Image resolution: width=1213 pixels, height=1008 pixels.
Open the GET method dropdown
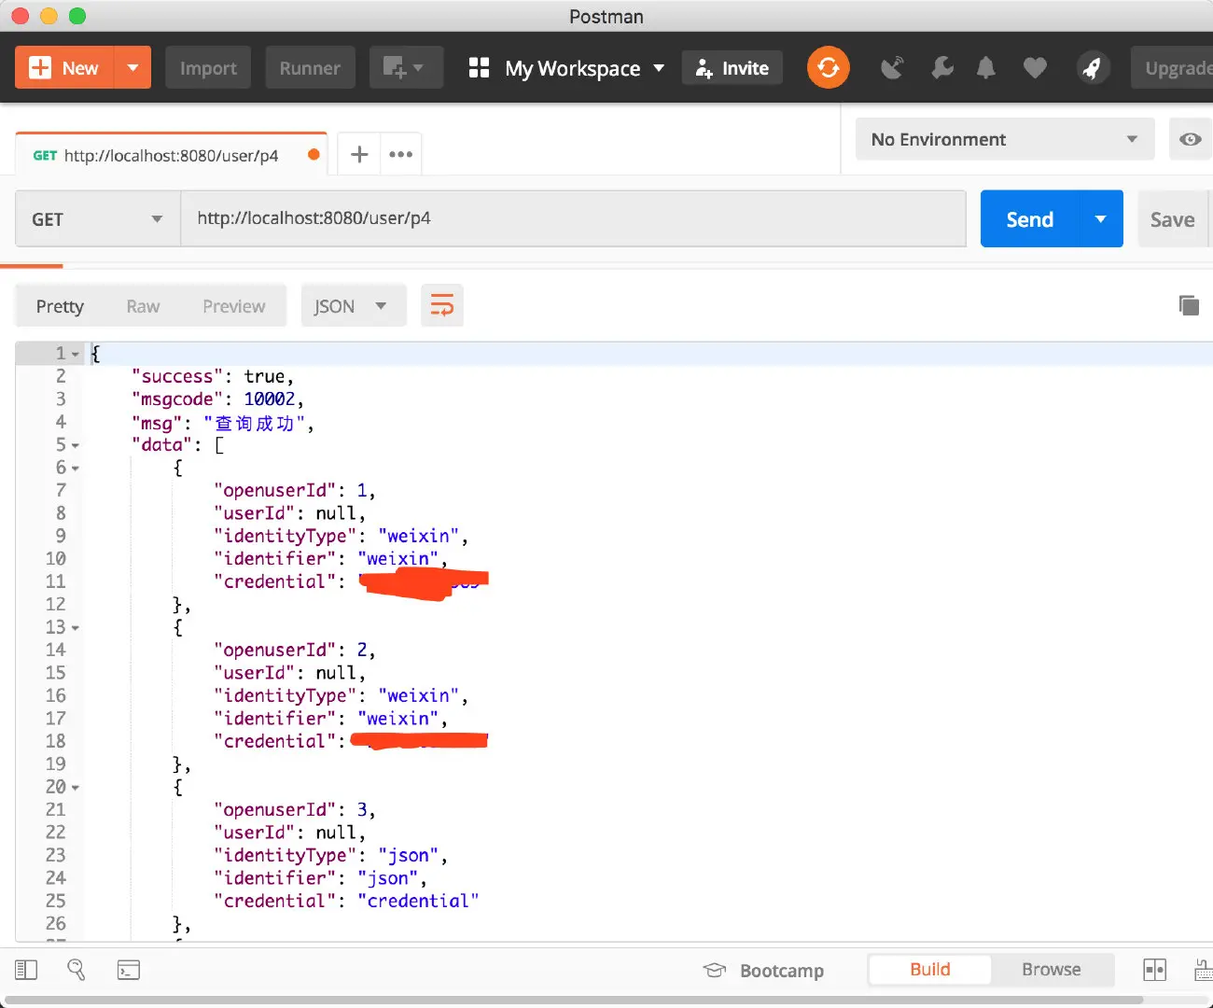point(98,219)
